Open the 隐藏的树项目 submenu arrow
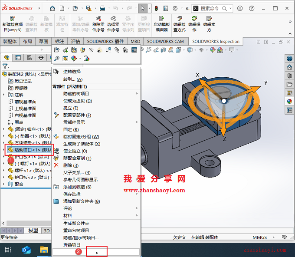295x257 pixels. point(137,93)
